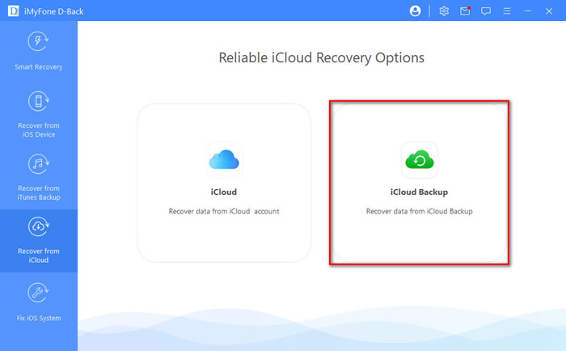Click 'Recover data from iCloud account' text
Viewport: 566px width, 351px height.
pos(224,211)
